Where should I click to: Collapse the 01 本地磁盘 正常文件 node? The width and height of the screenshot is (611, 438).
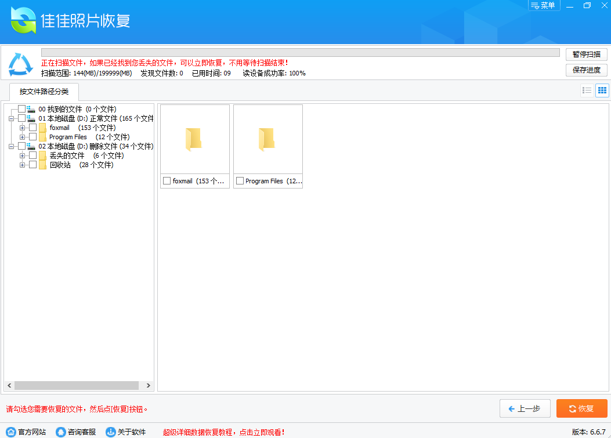pyautogui.click(x=12, y=118)
